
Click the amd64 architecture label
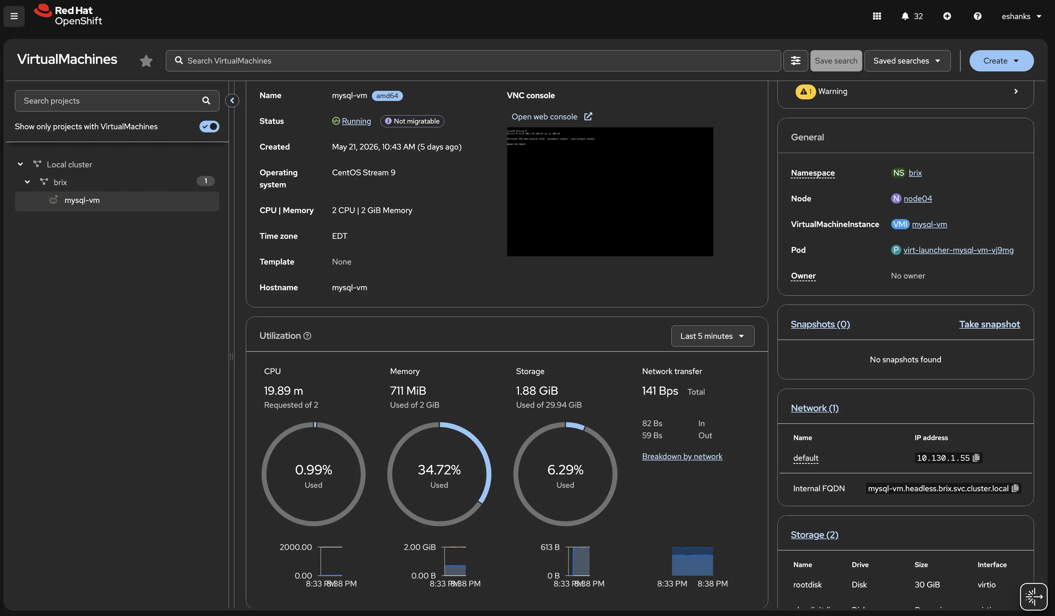coord(387,95)
